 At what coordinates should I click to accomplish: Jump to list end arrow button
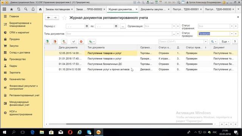[236, 124]
